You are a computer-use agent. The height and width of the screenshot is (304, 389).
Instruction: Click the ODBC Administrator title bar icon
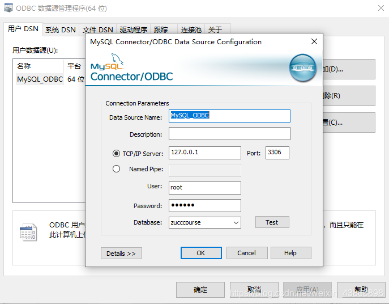[8, 8]
